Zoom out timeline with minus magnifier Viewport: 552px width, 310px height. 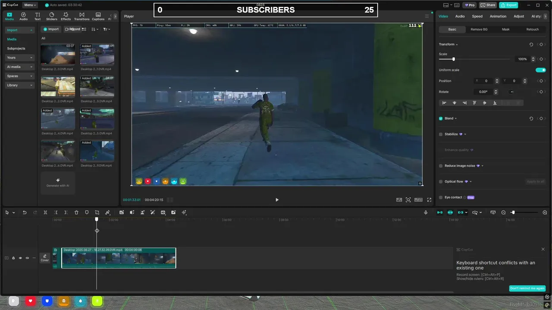pyautogui.click(x=503, y=212)
